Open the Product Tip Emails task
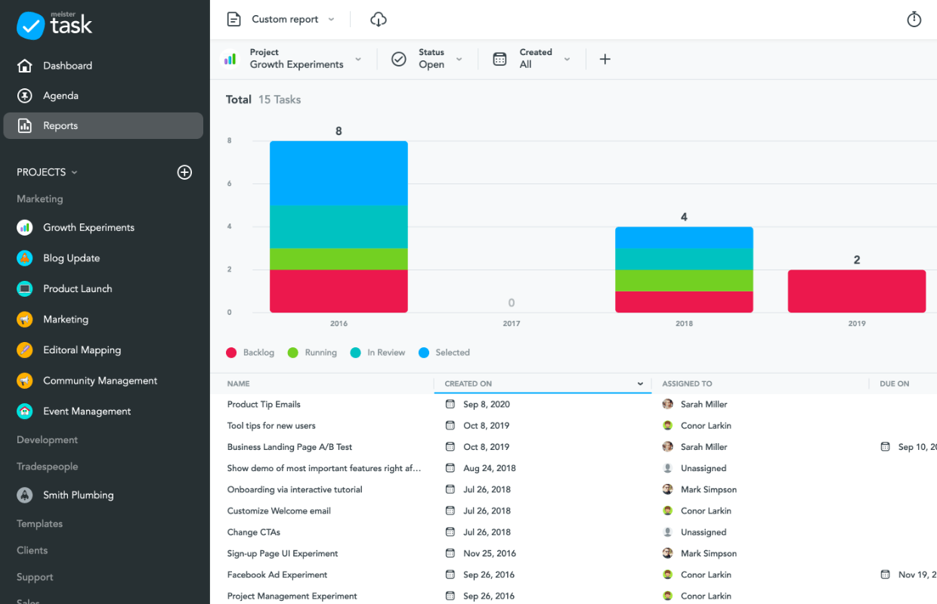Screen dimensions: 937x604 tap(264, 405)
